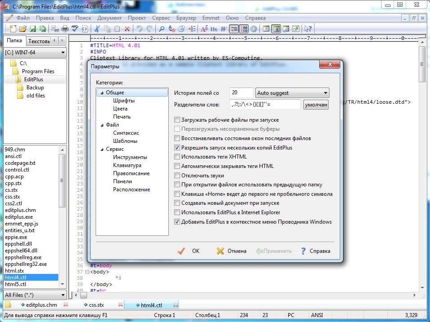Click the Save floppy disk icon

(x=33, y=29)
